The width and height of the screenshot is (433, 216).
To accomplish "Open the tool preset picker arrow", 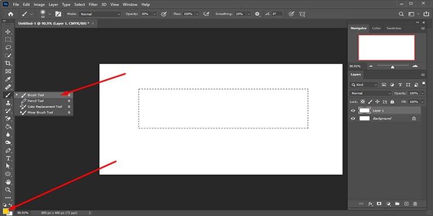I will pos(32,14).
